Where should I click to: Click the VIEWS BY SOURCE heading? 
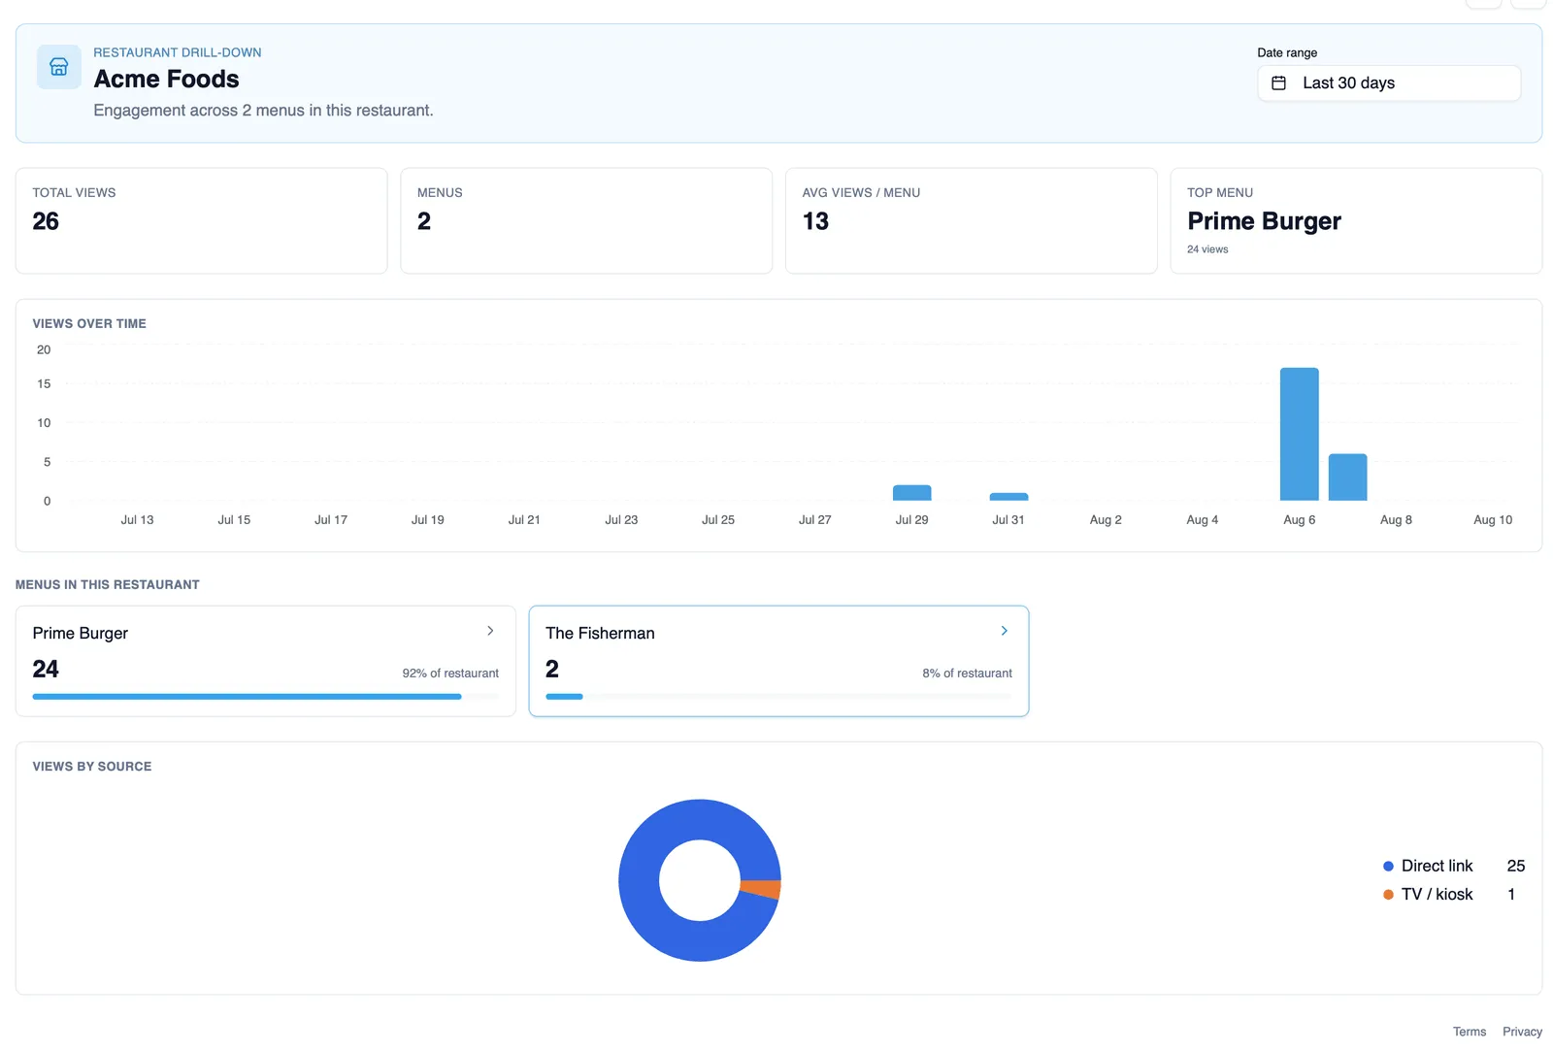click(92, 767)
